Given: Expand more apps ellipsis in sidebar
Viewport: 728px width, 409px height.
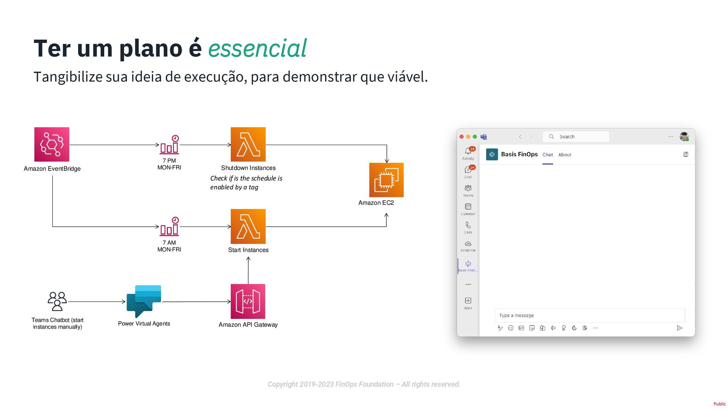Looking at the screenshot, I should click(468, 284).
